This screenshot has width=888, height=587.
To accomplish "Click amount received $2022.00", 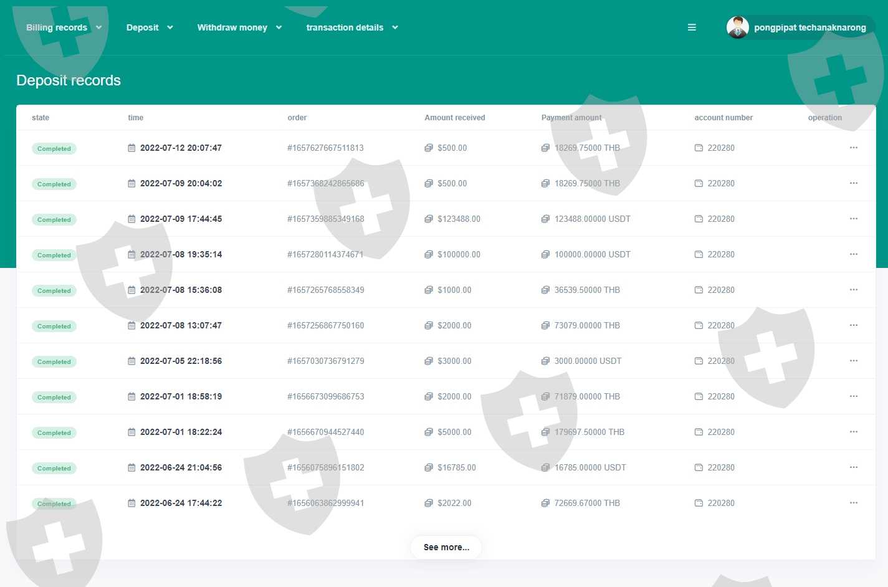I will point(454,503).
